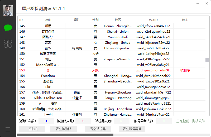The height and width of the screenshot is (137, 211).
Task: Click the WXID column header
Action: (153, 20)
